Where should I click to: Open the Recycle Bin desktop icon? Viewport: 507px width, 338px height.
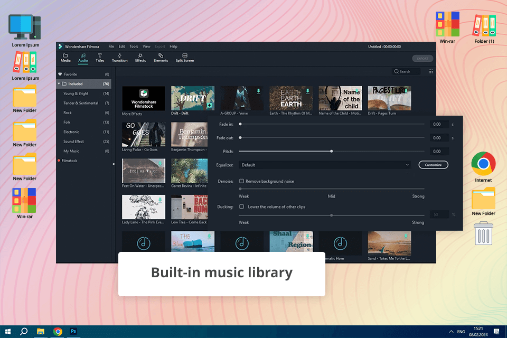click(483, 233)
